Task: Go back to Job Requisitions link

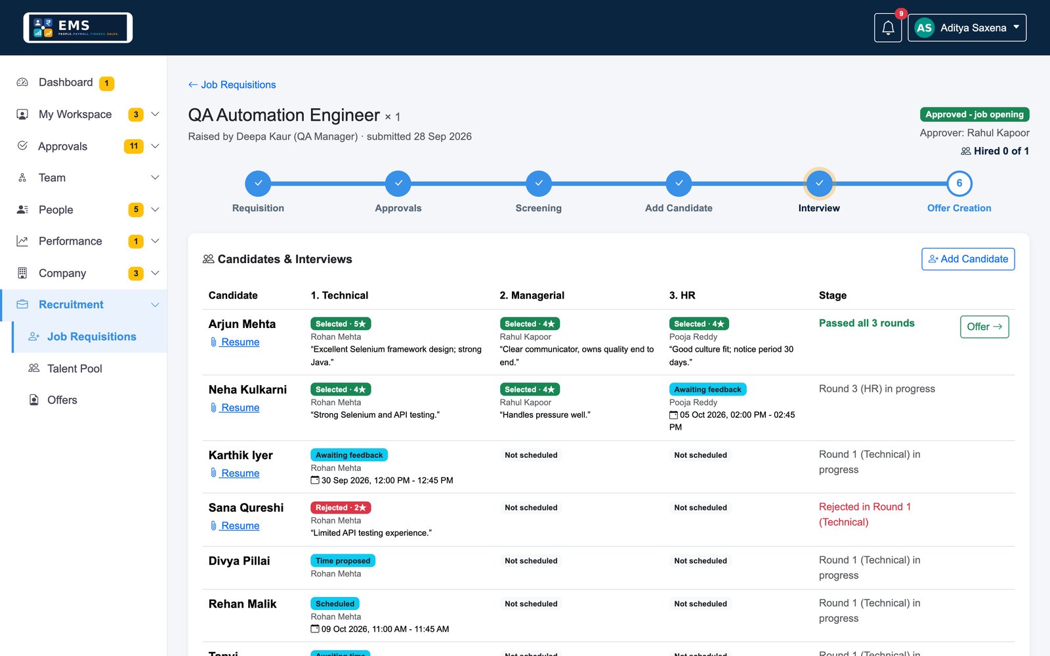Action: click(232, 85)
